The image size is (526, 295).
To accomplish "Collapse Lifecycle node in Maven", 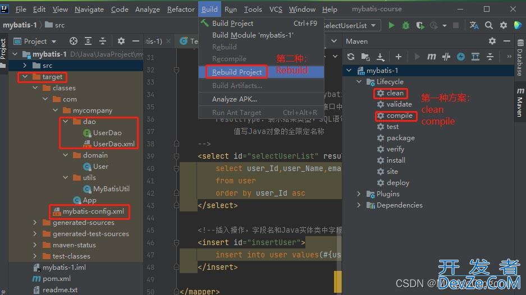I will point(359,81).
